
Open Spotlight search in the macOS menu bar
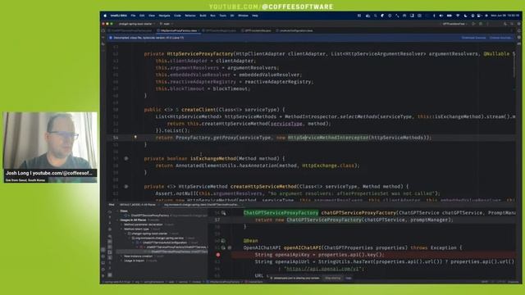point(376,16)
